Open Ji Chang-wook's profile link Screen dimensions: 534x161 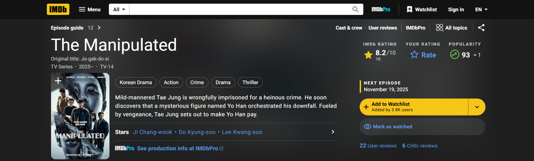click(153, 132)
